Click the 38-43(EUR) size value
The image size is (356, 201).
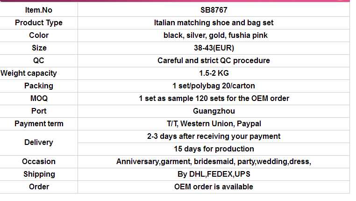[x=214, y=48]
